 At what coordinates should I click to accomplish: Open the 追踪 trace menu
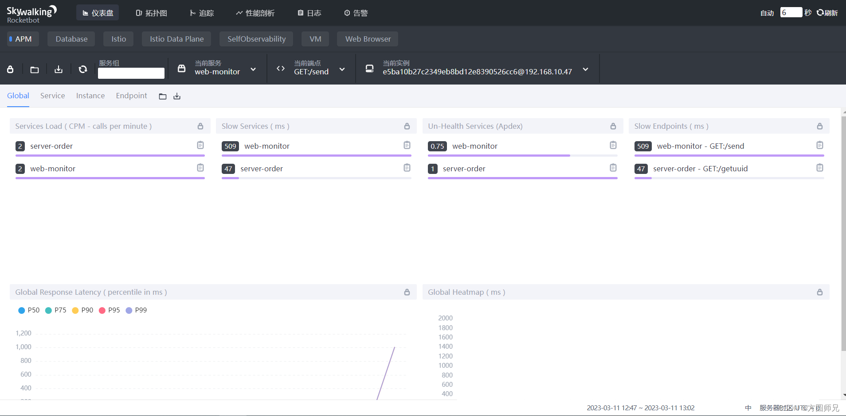tap(202, 13)
